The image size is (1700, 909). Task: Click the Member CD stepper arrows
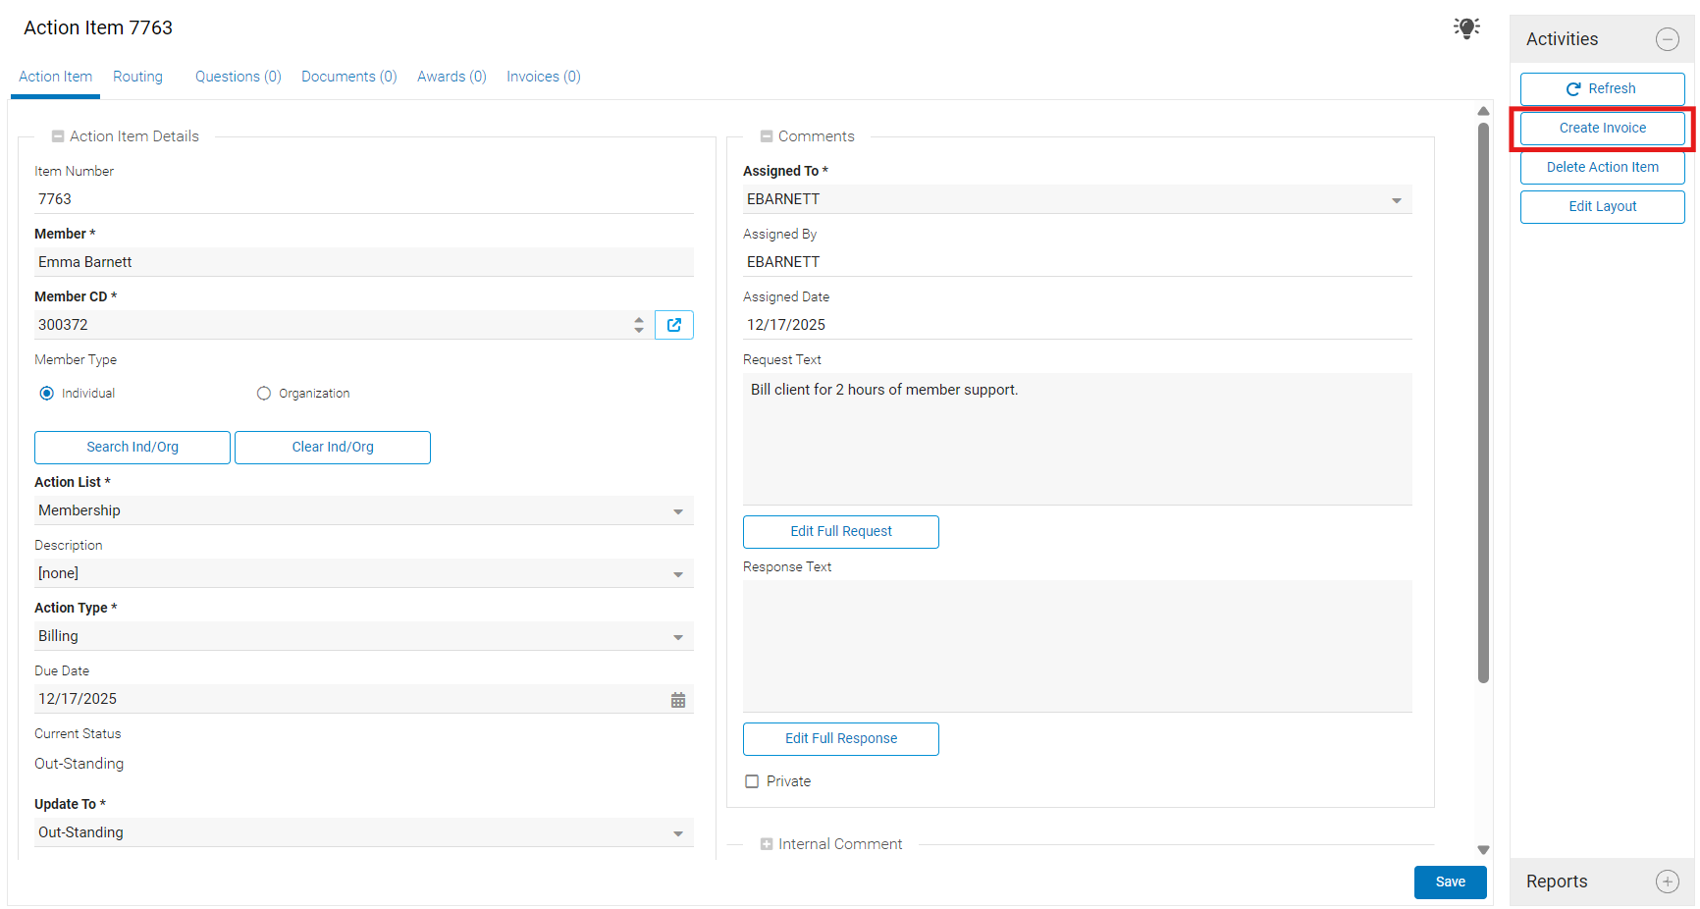[639, 325]
